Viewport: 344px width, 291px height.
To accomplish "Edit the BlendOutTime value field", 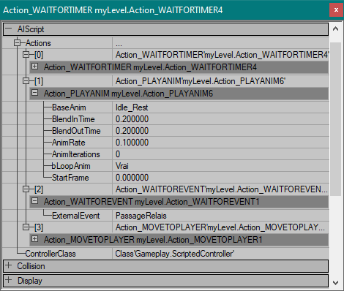I will (221, 131).
